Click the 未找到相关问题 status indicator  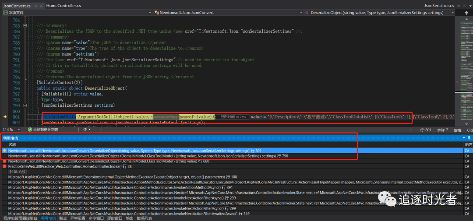[45, 130]
